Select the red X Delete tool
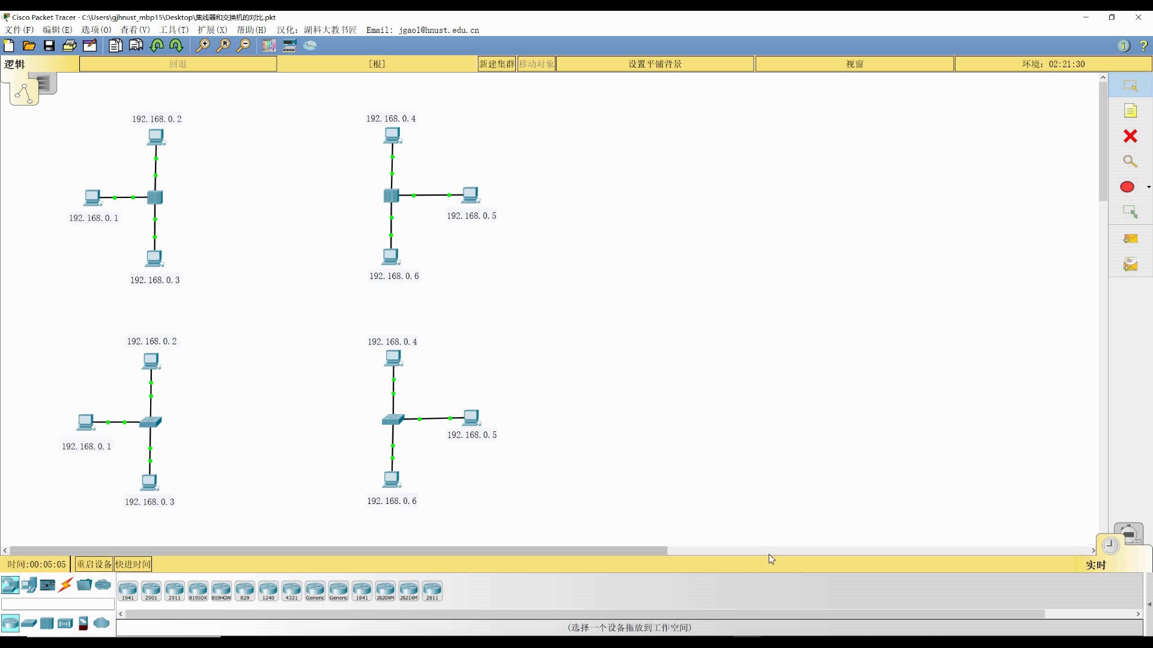Screen dimensions: 1153x648 coord(1130,136)
